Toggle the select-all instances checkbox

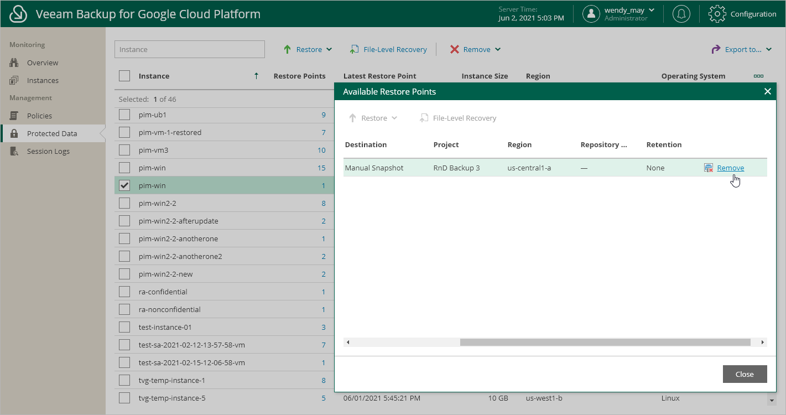pos(124,76)
